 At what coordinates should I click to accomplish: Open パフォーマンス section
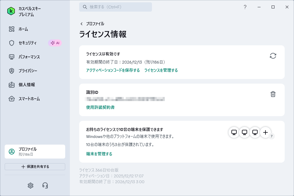click(x=29, y=57)
